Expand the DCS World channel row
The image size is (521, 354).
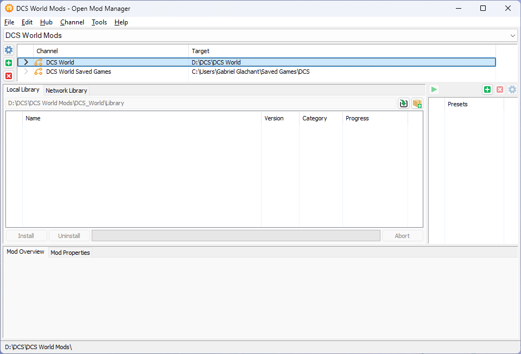click(26, 62)
